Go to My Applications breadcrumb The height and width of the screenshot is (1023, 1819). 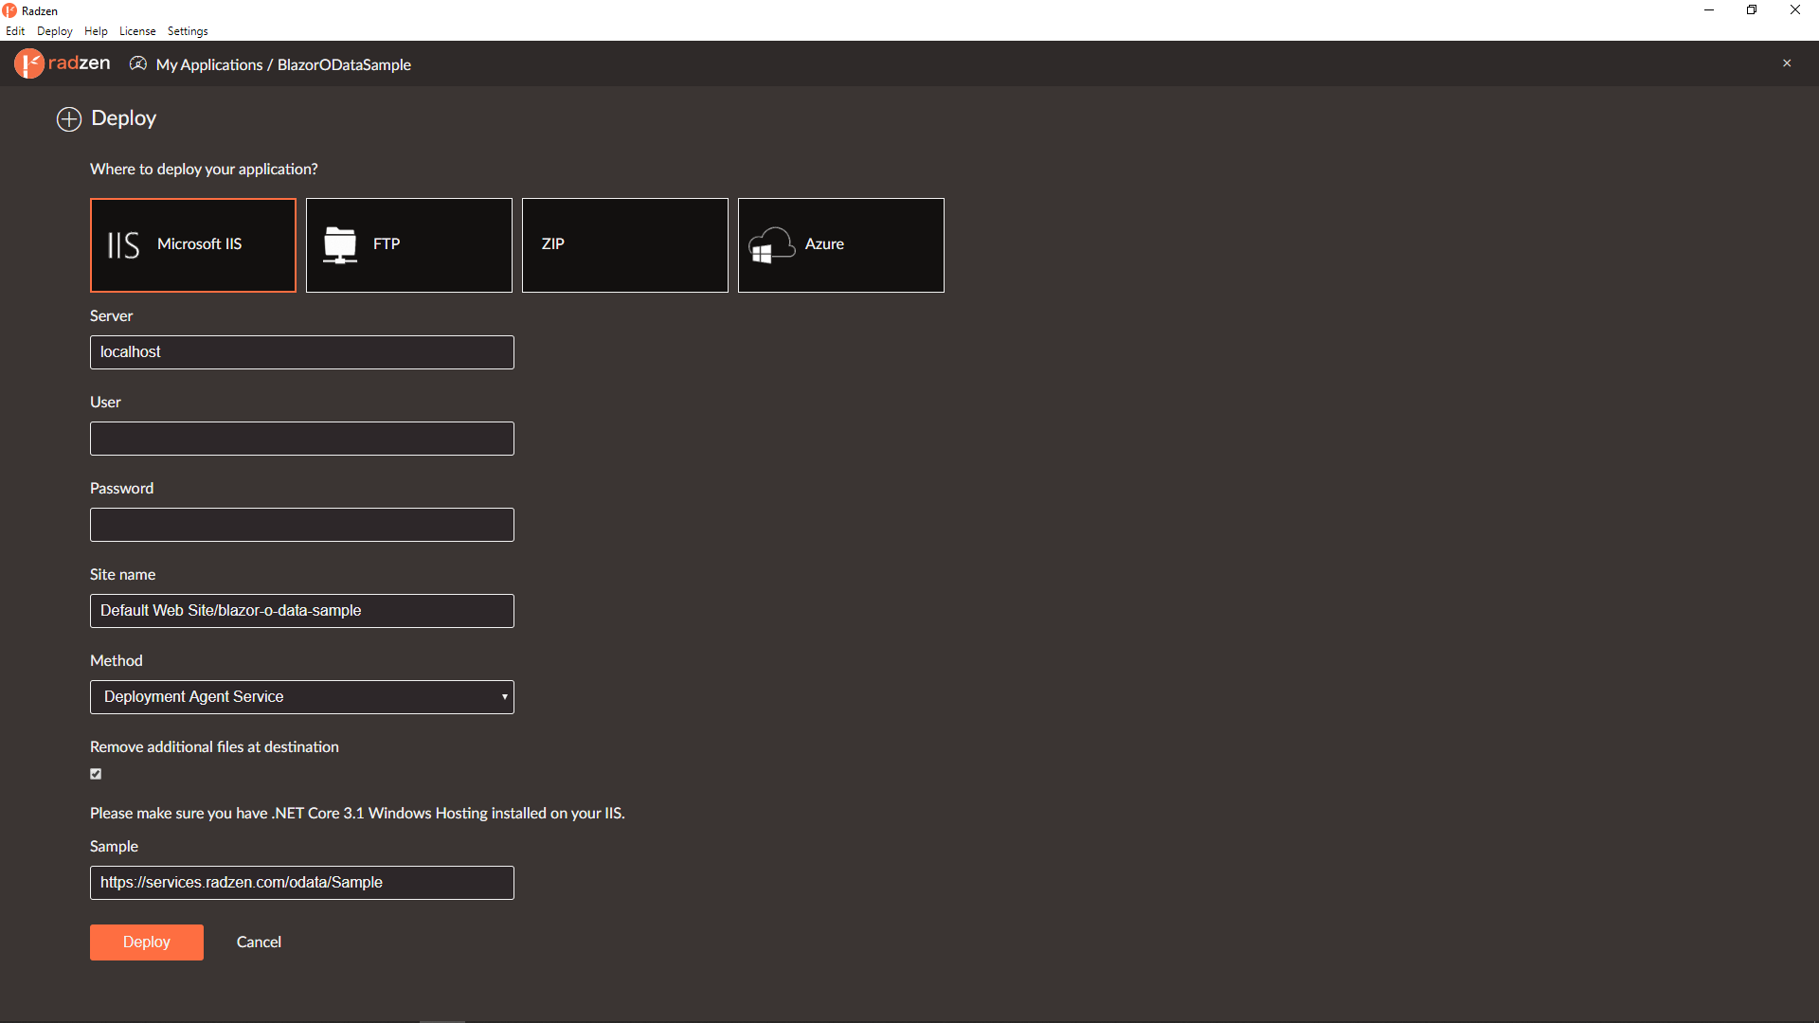pos(209,64)
